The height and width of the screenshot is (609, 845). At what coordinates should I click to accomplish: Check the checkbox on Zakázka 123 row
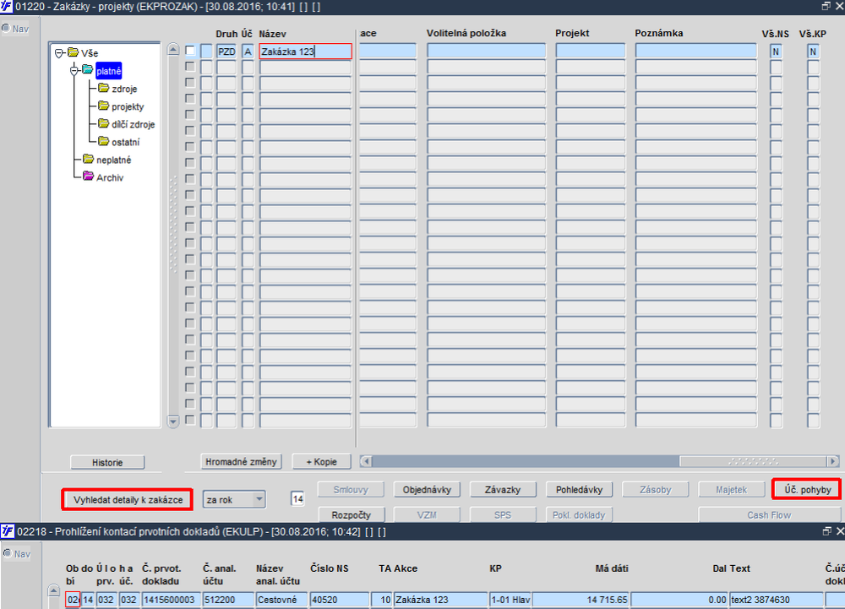pos(190,51)
